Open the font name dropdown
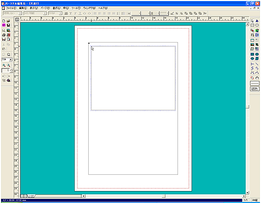Screen dimensions: 261x203 click(45, 13)
